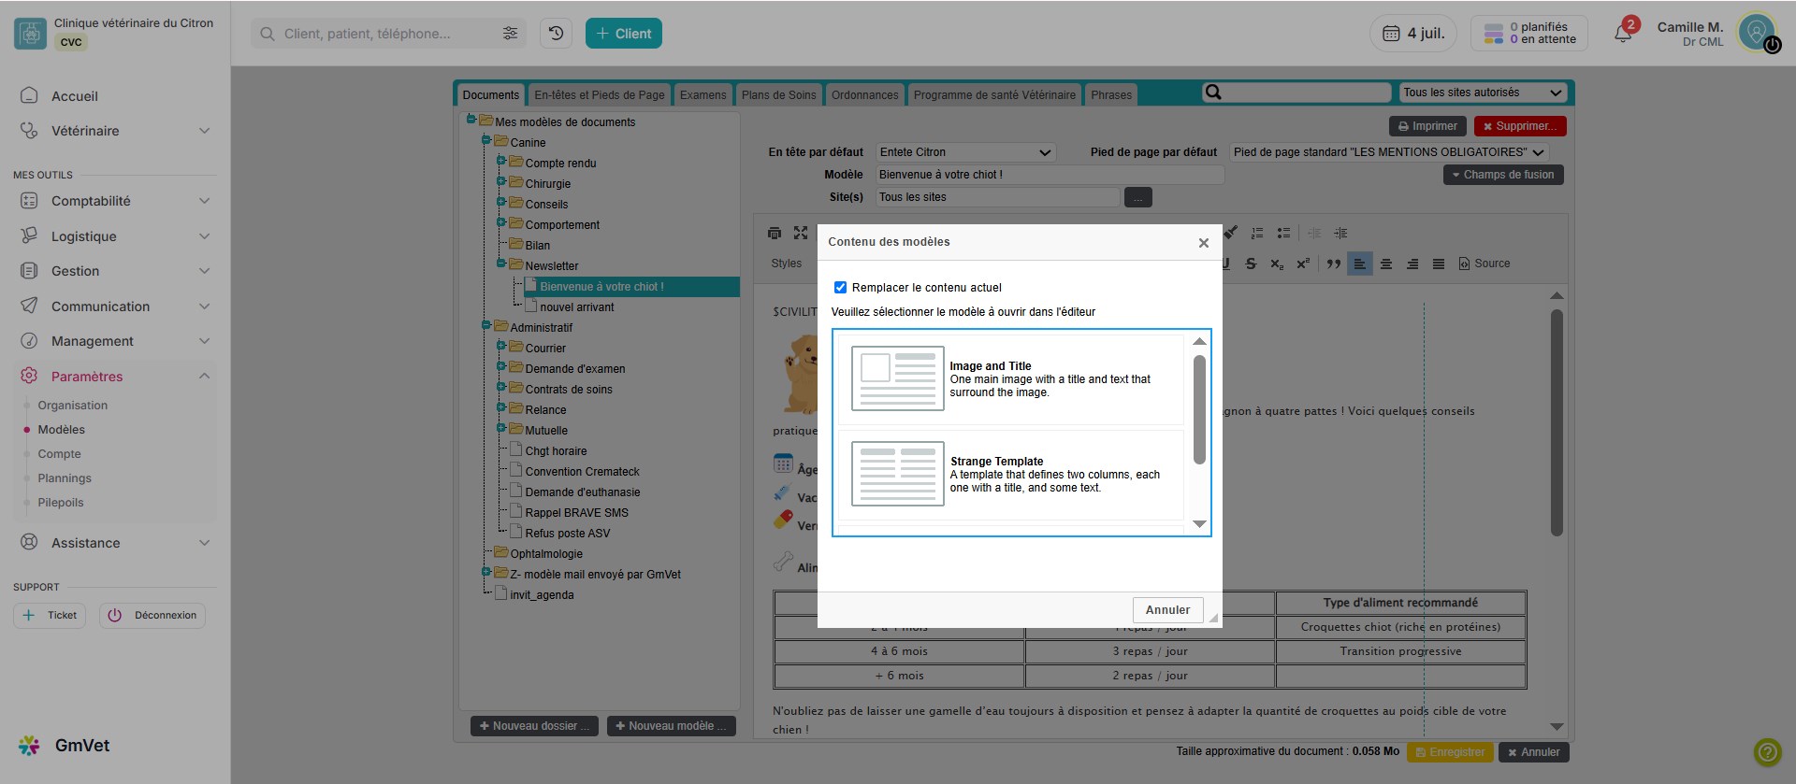Click the red Supprimer button
Viewport: 1796px width, 784px height.
[1520, 126]
